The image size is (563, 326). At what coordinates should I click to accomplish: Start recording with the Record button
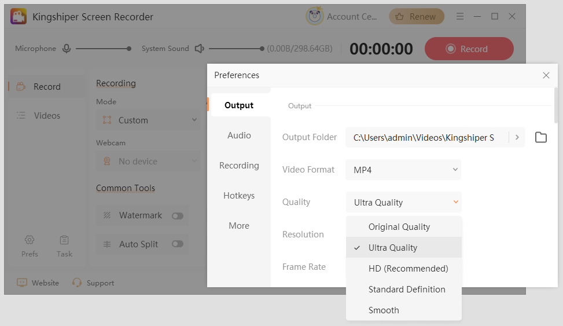point(469,49)
